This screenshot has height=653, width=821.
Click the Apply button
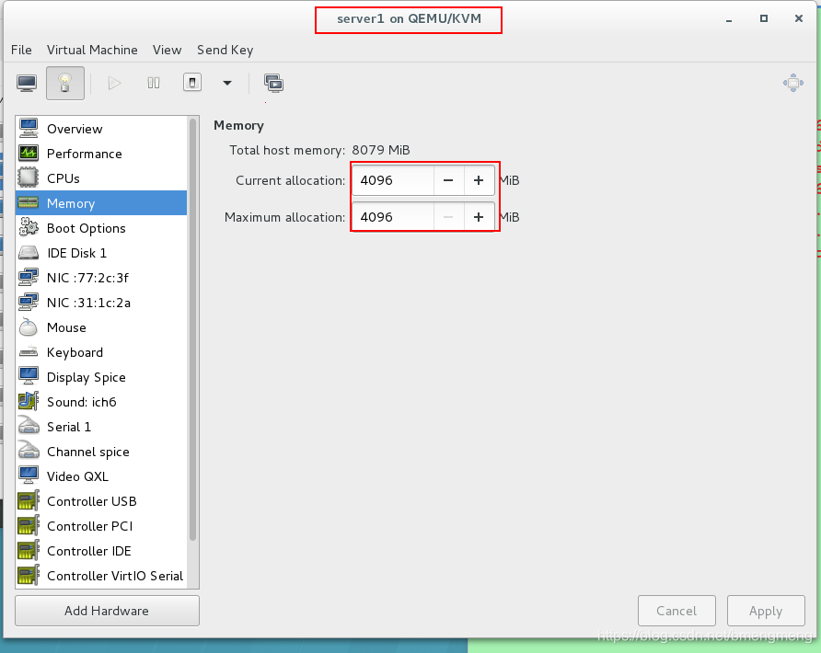tap(766, 611)
